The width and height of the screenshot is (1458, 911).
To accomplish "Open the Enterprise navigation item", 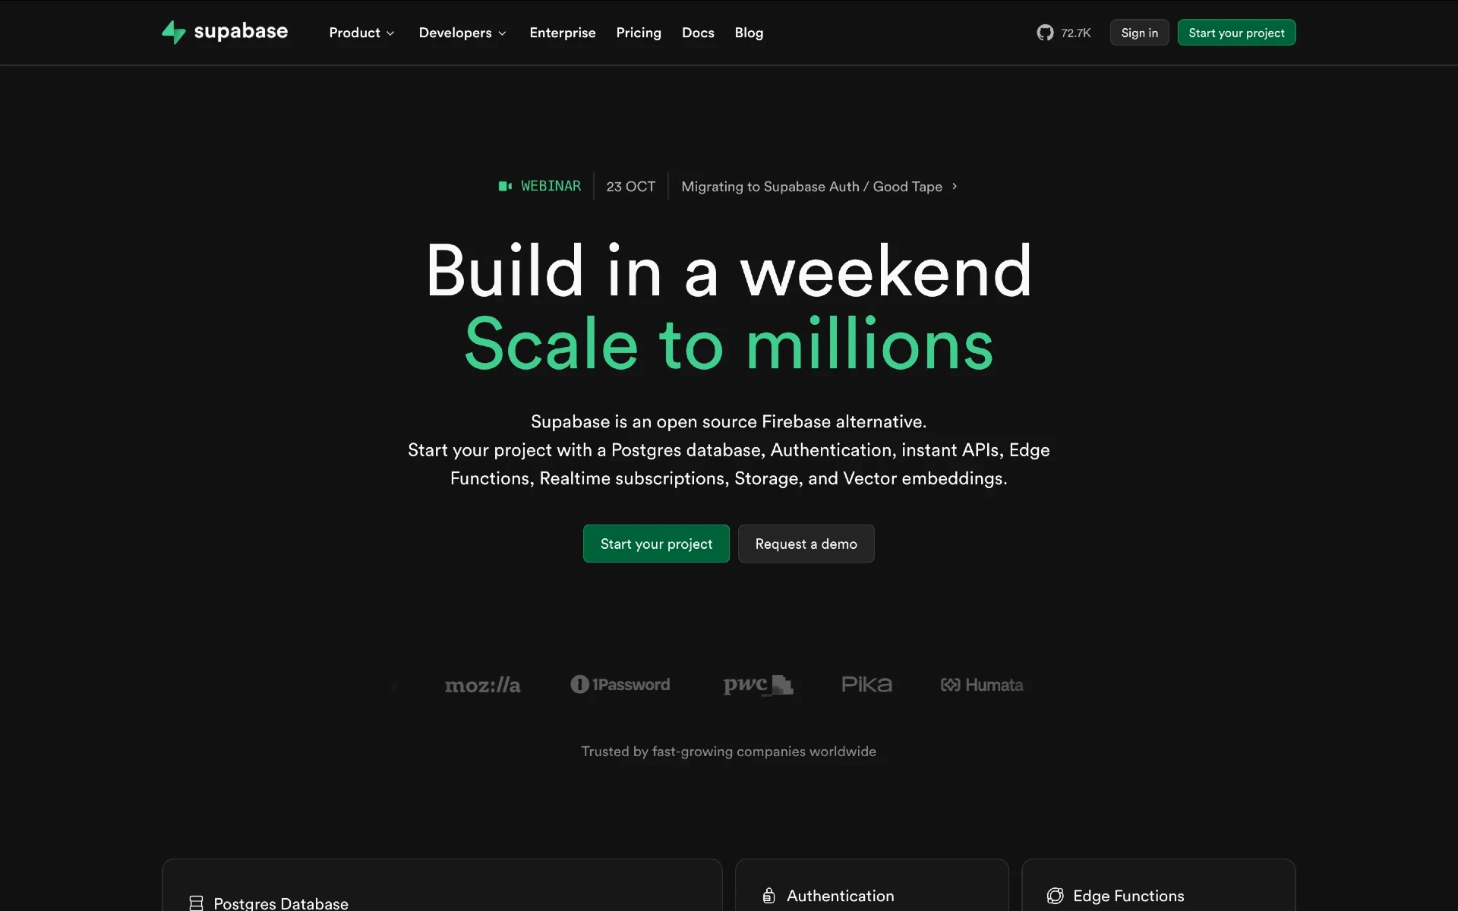I will (x=563, y=33).
